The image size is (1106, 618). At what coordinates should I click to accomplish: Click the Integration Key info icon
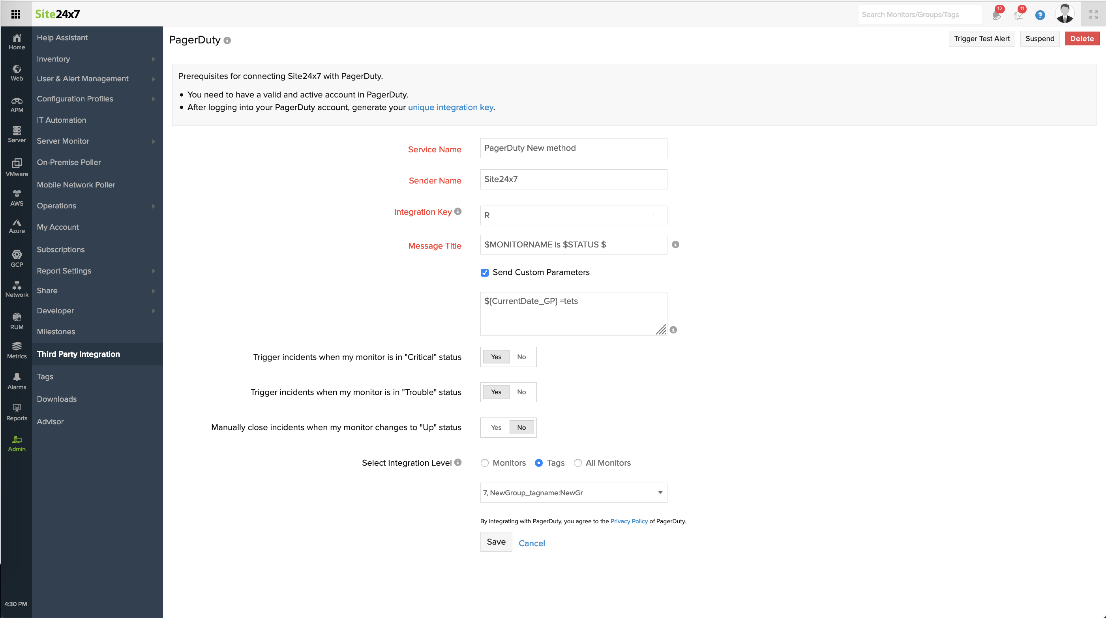tap(458, 211)
